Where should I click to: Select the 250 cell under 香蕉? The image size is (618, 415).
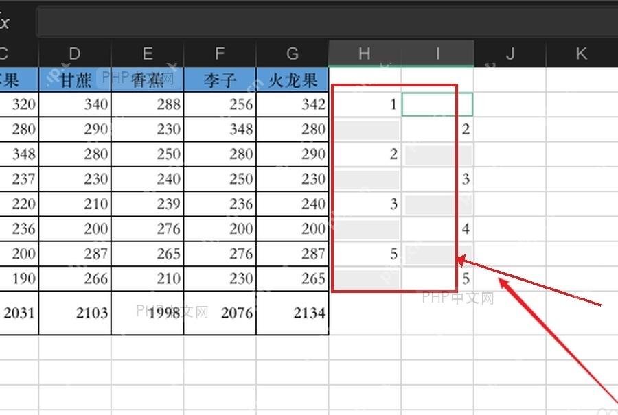[148, 154]
